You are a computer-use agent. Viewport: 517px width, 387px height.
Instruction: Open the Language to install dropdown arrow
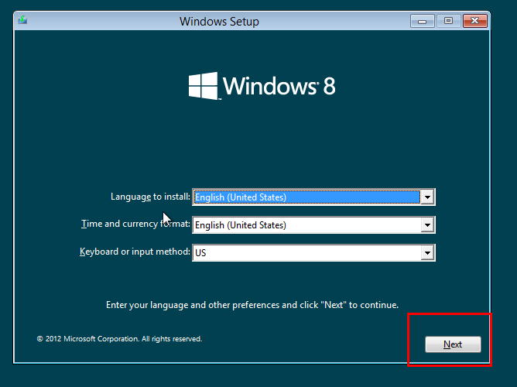[428, 197]
